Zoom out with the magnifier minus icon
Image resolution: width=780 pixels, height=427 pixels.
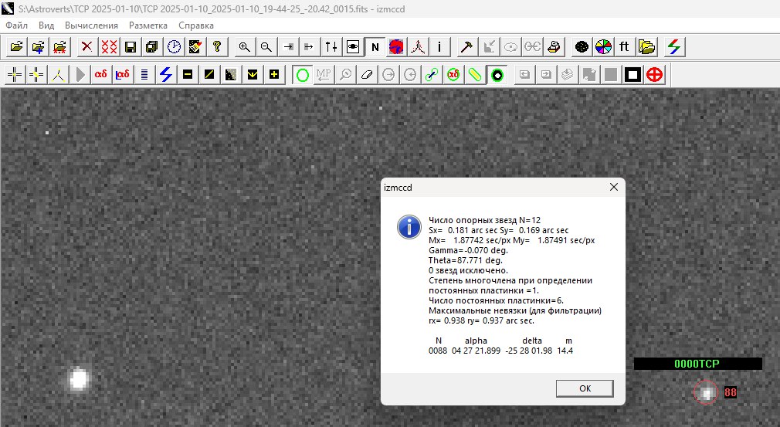[266, 47]
